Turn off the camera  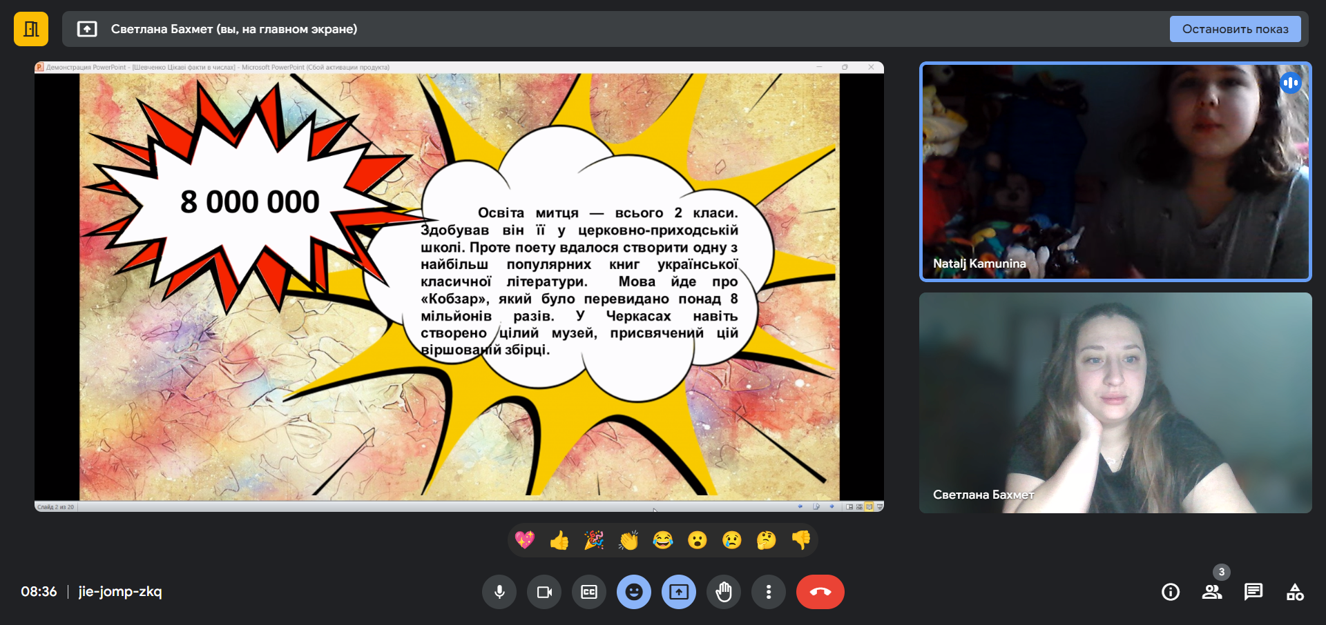click(x=544, y=592)
